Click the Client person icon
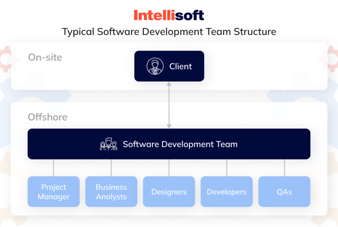Screen dimensions: 338x227 155,66
